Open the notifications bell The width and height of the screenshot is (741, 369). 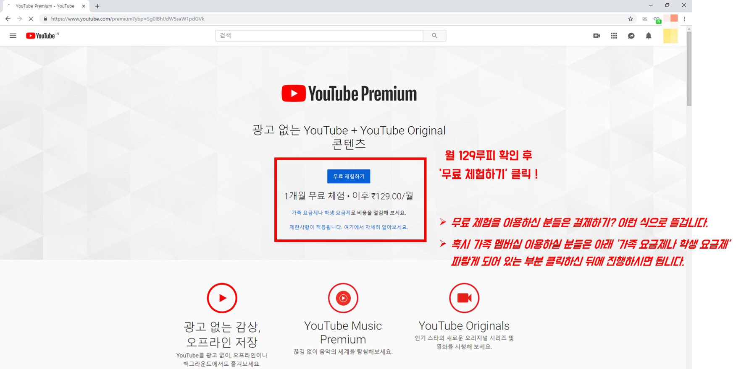649,36
